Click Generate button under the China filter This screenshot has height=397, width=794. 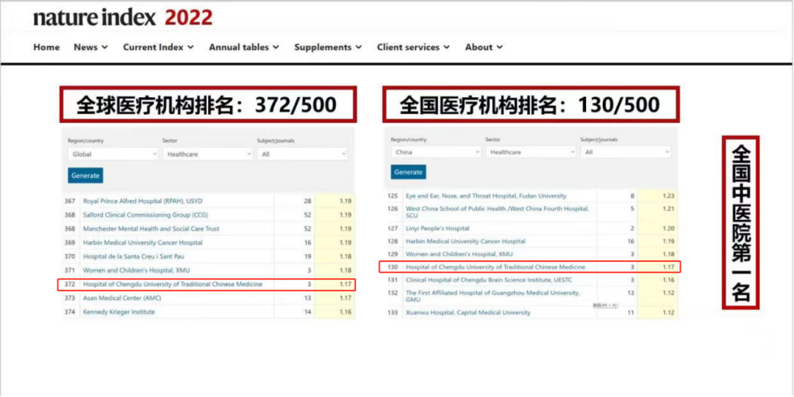point(408,172)
